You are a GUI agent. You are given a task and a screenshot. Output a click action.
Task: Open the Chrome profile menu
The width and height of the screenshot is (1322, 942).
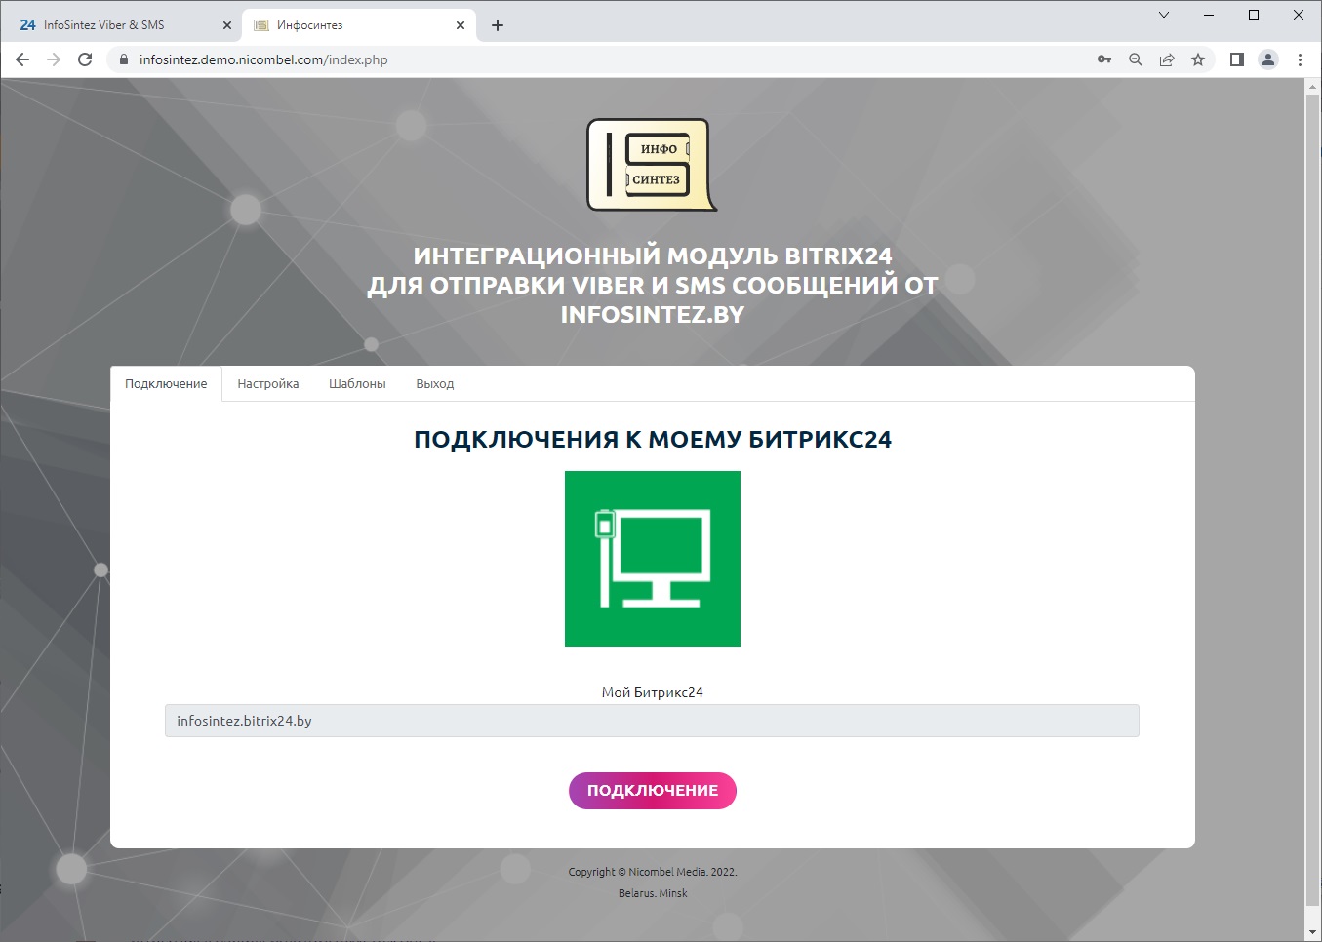coord(1268,59)
